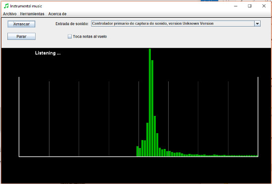This screenshot has width=272, height=184.
Task: Click the leftmost green spectrum bar
Action: click(137, 151)
